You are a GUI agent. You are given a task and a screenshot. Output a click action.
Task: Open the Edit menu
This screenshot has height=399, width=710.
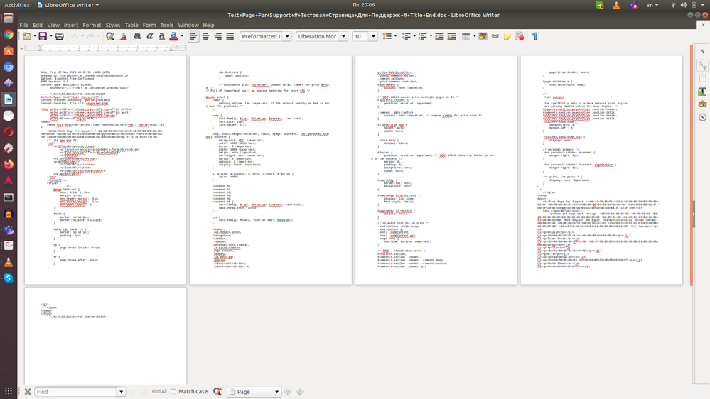pos(38,25)
